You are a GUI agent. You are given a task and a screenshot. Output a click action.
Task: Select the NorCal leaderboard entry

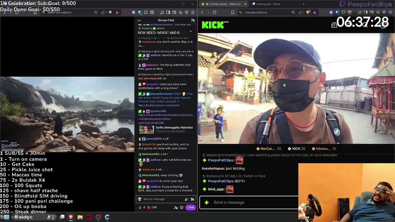tap(268, 149)
